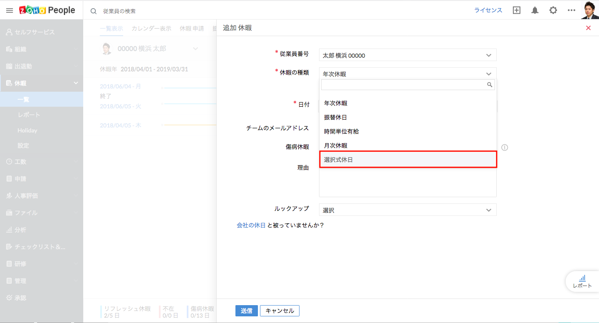This screenshot has height=323, width=599.
Task: Open the ルックアップ selection dropdown
Action: click(408, 210)
